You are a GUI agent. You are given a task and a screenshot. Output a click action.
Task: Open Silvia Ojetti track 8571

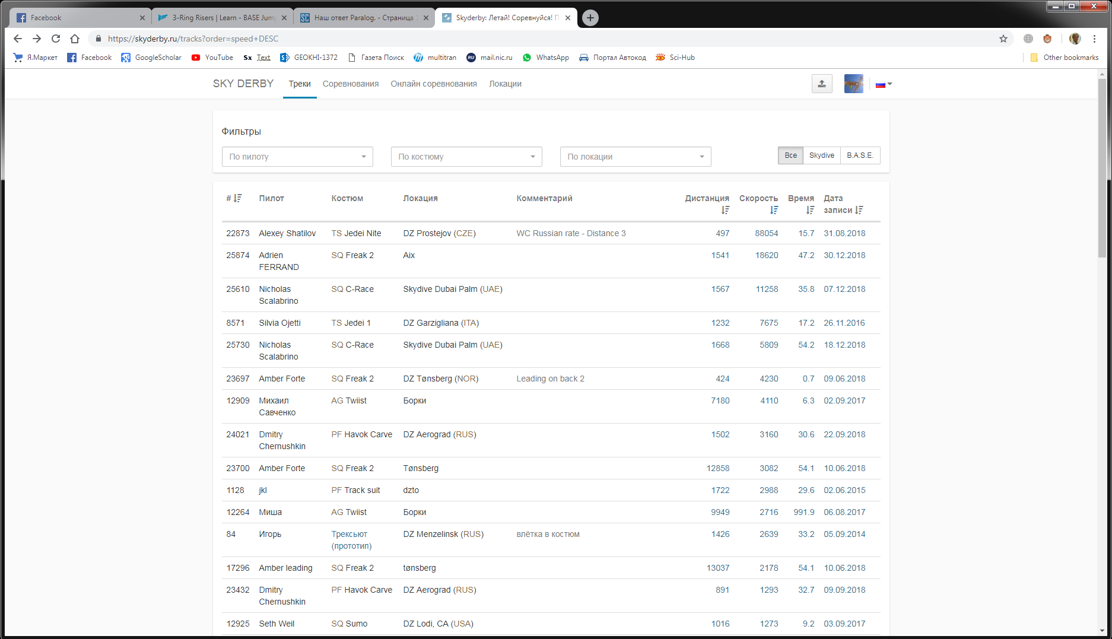[551, 323]
